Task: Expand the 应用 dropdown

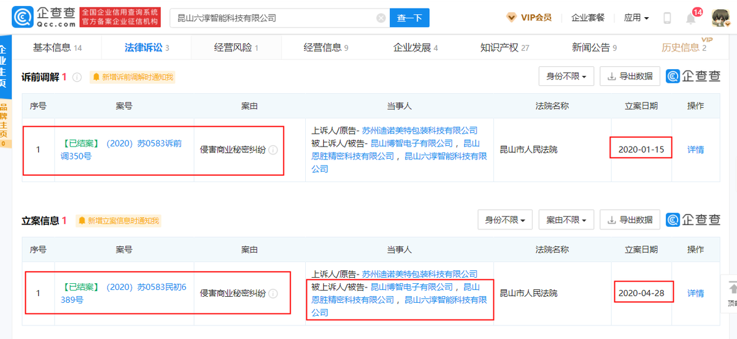Action: click(x=636, y=18)
